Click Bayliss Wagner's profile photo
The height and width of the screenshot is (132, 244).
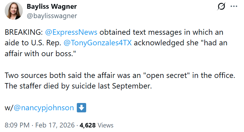[14, 11]
